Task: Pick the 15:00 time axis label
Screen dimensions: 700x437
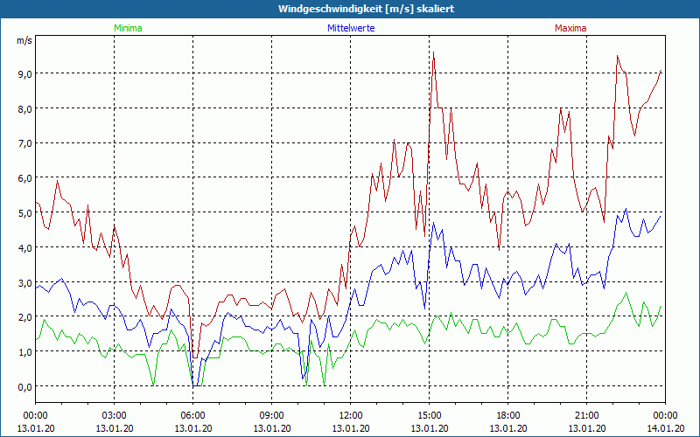Action: [x=430, y=414]
